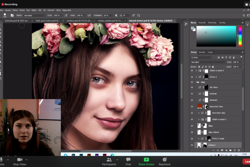The image size is (250, 167).
Task: Open Zoom Reactions
Action: click(164, 161)
